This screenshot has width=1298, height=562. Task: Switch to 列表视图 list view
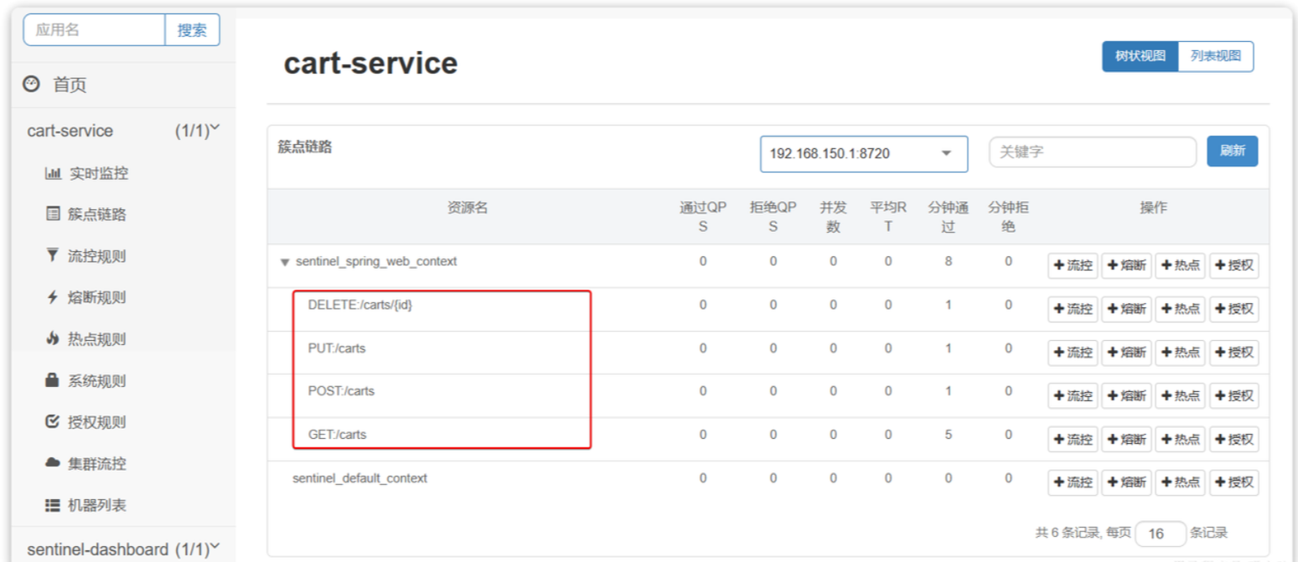(1215, 57)
